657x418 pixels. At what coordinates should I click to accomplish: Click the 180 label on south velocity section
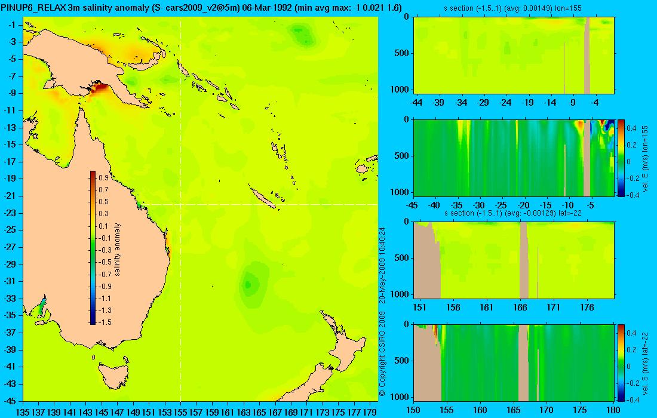613,410
